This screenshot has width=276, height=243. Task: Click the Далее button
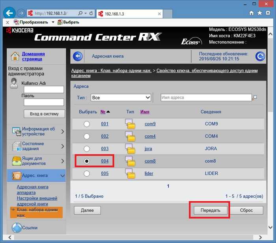point(87,210)
